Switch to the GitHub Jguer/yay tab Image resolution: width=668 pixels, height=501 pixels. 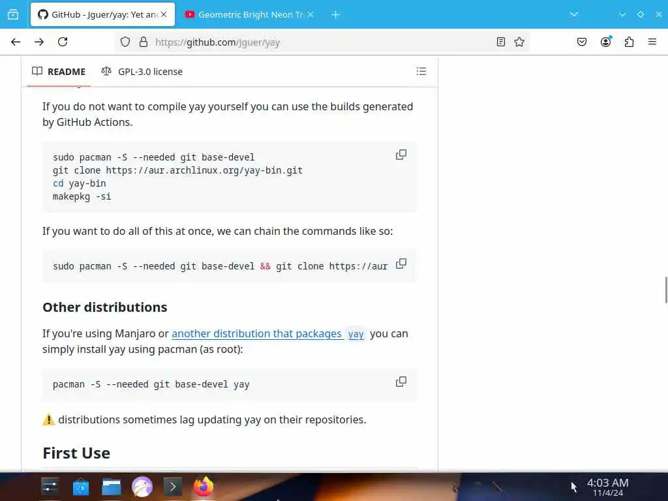pos(102,14)
